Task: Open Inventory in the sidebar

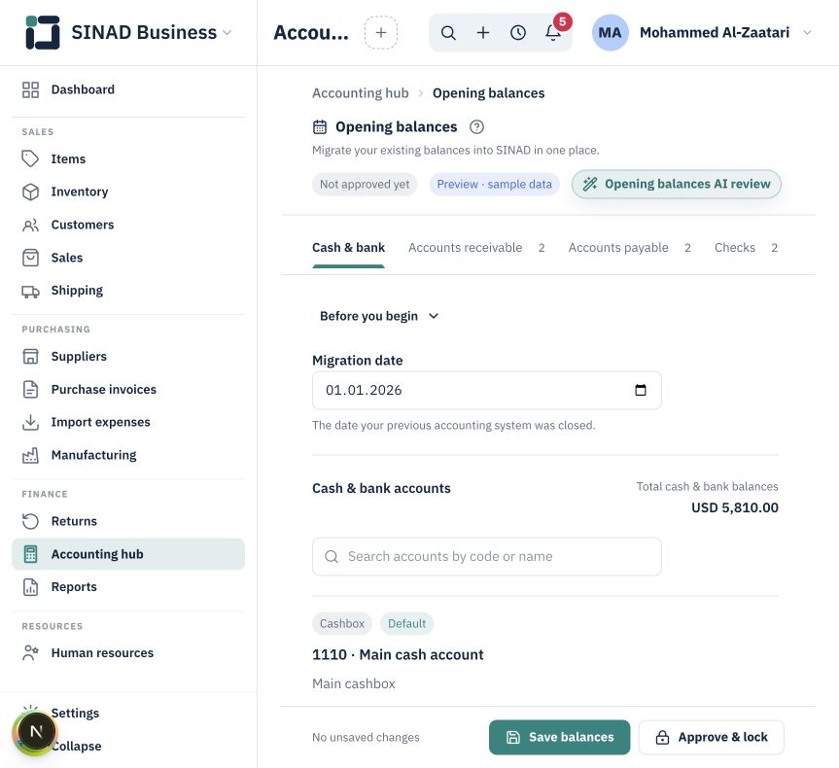Action: (x=128, y=192)
